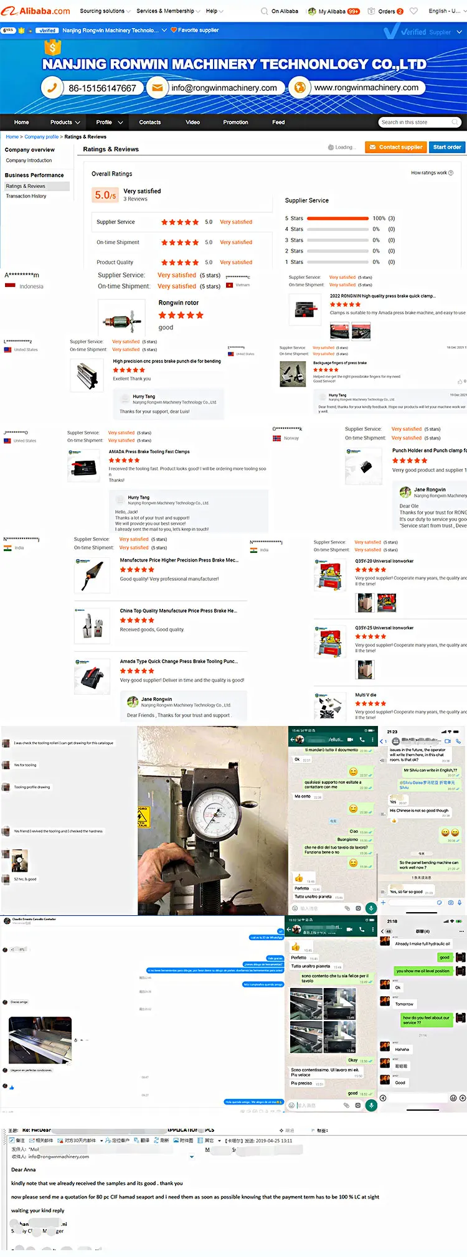Click inside the Search in this store field
Image resolution: width=467 pixels, height=1257 pixels.
(x=414, y=122)
